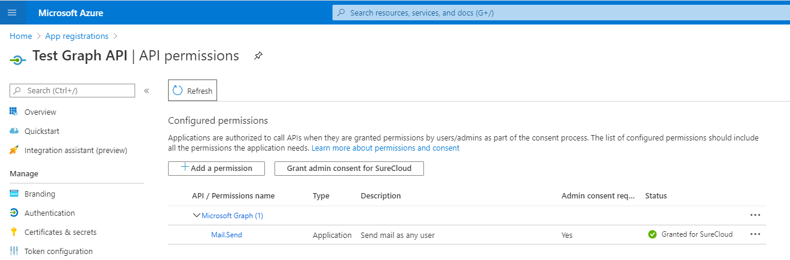Image resolution: width=790 pixels, height=260 pixels.
Task: Click the green granted status checkmark
Action: tap(652, 234)
